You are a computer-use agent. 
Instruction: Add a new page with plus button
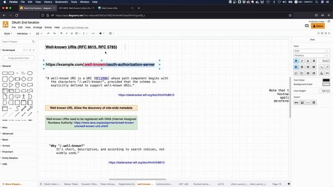click(289, 184)
